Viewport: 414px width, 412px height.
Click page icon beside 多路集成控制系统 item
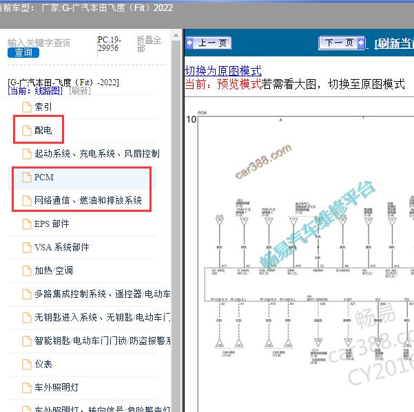(x=27, y=294)
